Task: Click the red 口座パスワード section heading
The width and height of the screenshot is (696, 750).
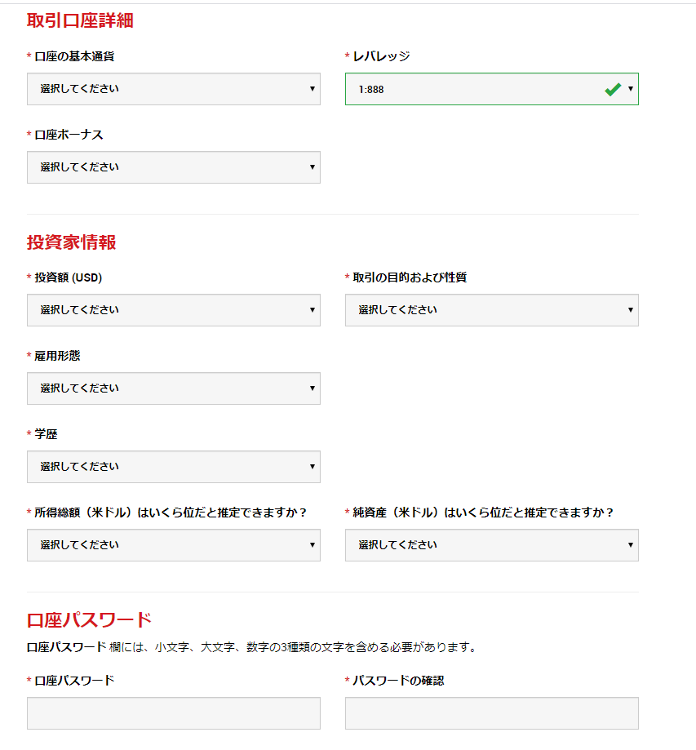Action: [89, 620]
